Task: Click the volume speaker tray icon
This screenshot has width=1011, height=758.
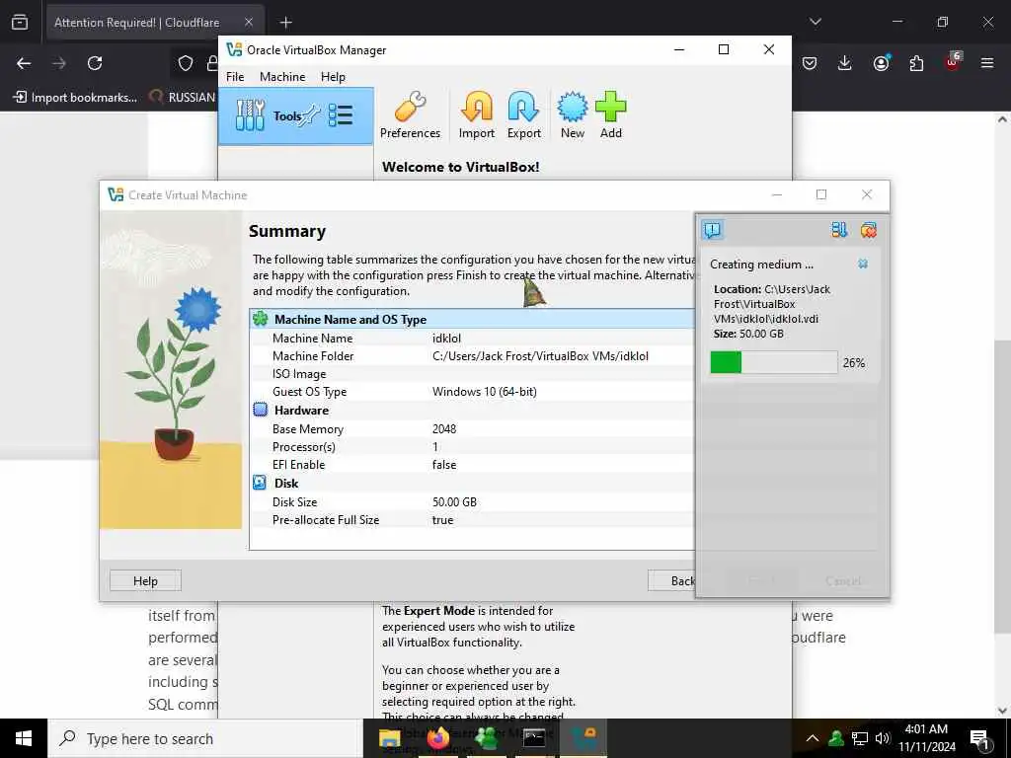Action: [883, 738]
